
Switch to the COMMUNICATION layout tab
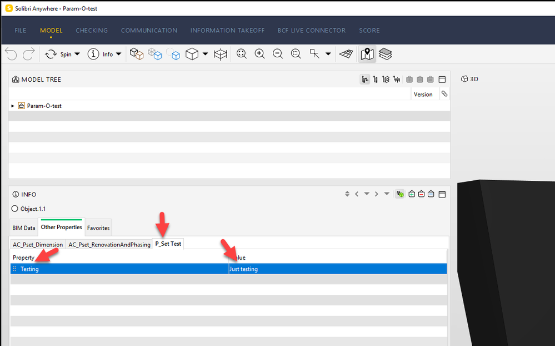149,31
